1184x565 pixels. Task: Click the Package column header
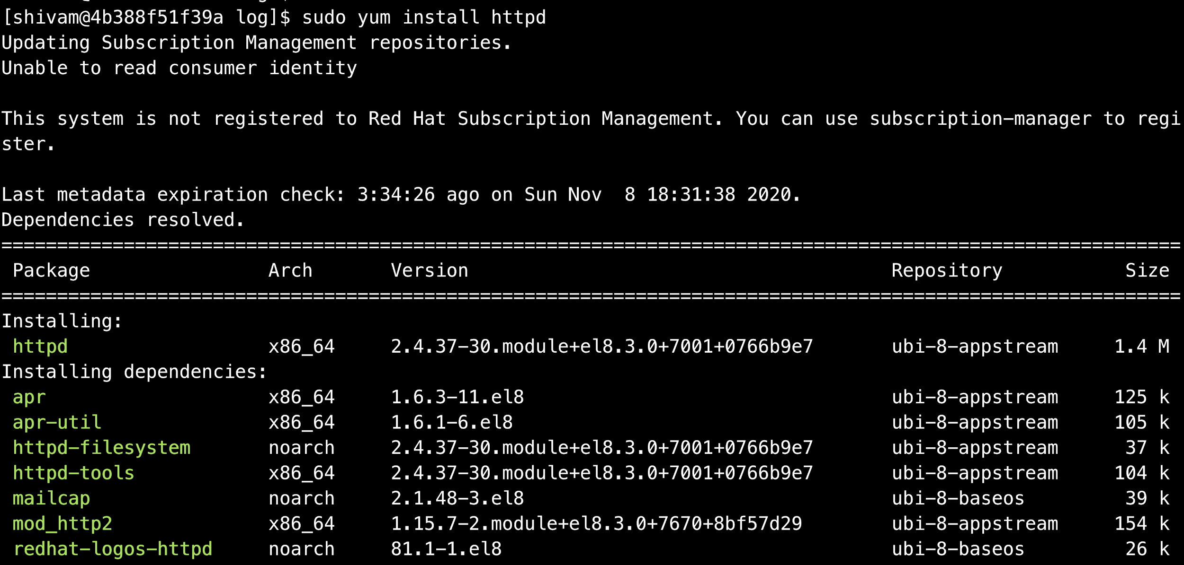coord(51,270)
